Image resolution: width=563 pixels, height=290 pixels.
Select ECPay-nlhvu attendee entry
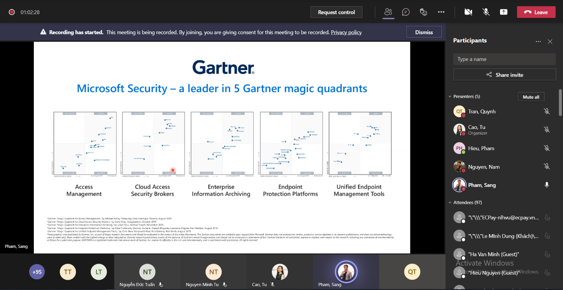pos(502,218)
